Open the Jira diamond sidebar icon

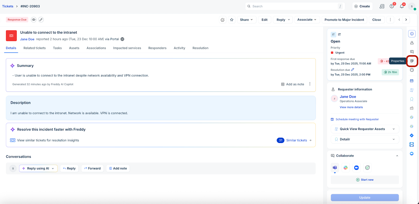[412, 135]
